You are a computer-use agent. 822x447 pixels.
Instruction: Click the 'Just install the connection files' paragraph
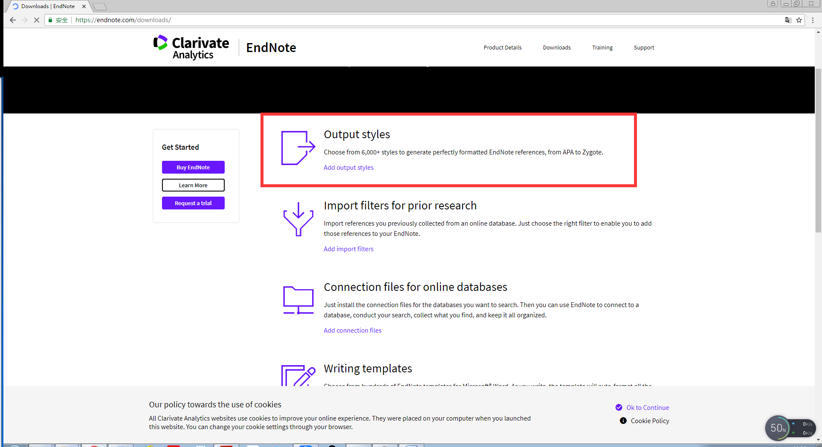(x=481, y=310)
